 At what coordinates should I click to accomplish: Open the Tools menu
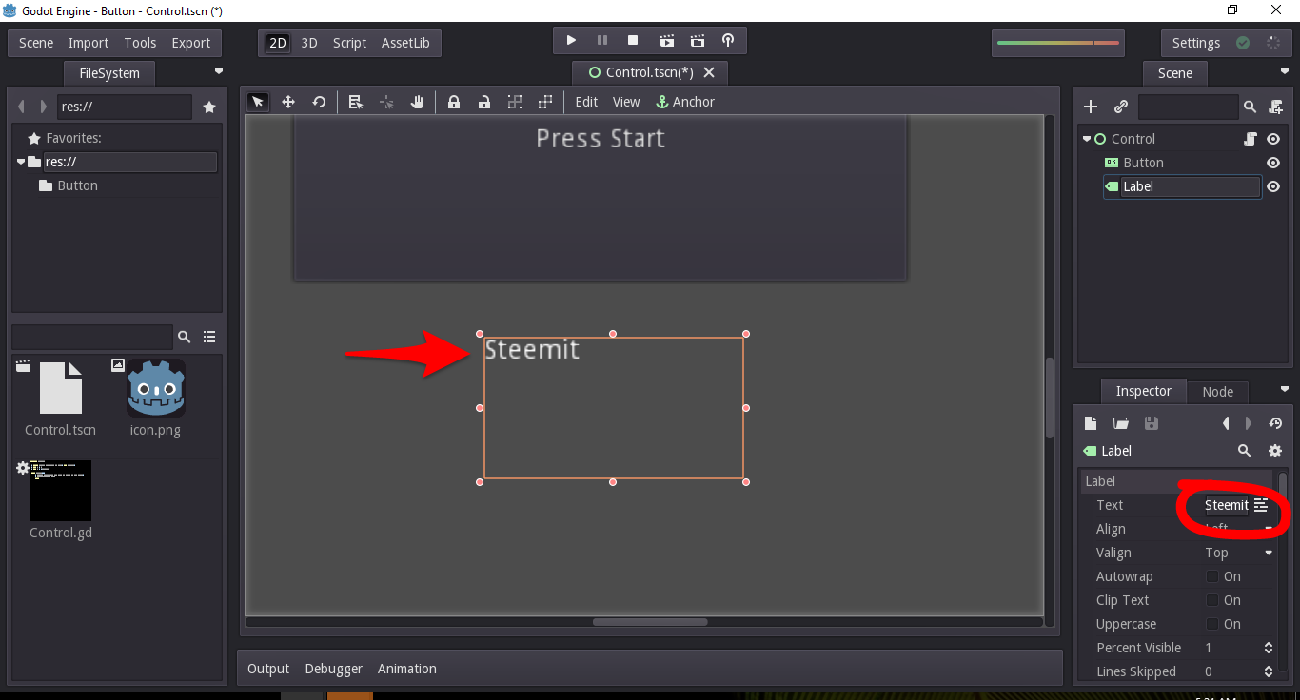click(x=140, y=43)
